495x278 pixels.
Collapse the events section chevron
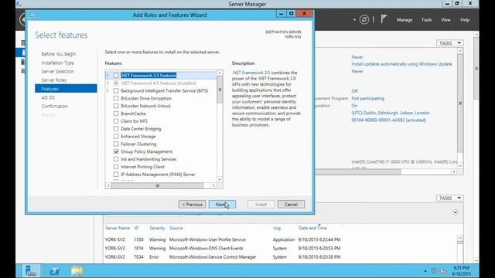pos(456,212)
